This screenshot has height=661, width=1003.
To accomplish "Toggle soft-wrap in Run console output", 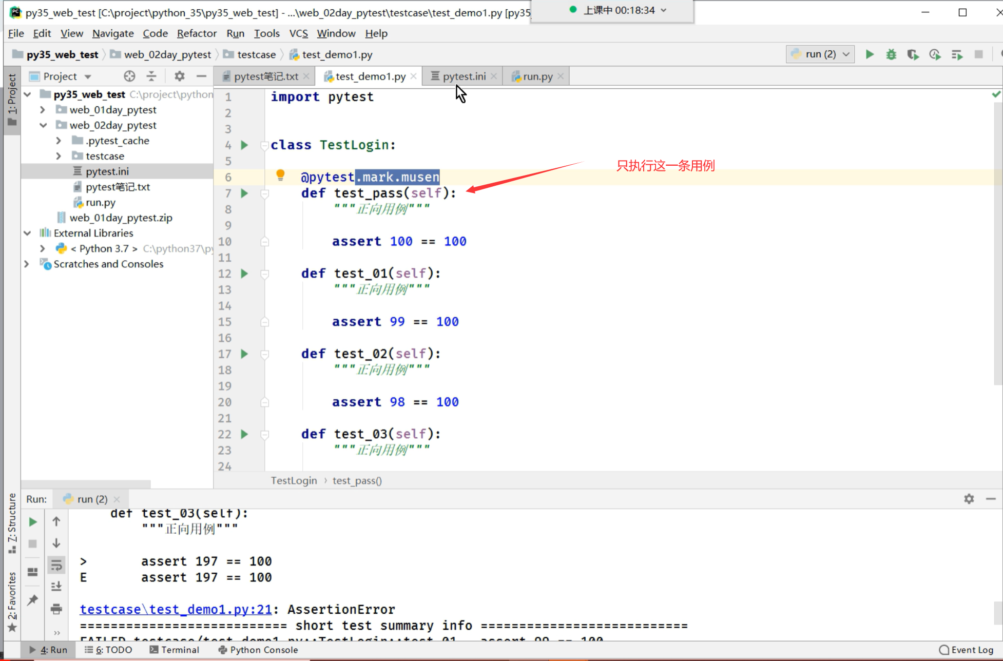I will click(56, 566).
